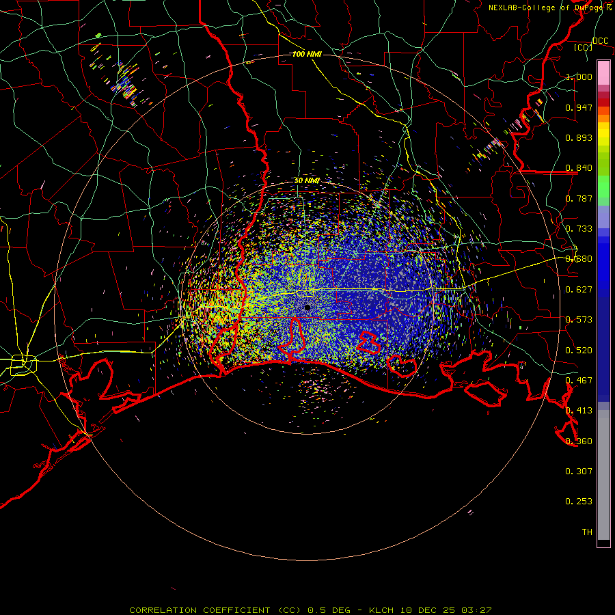The width and height of the screenshot is (615, 615).
Task: Select the 0.520 scale label
Action: (579, 351)
